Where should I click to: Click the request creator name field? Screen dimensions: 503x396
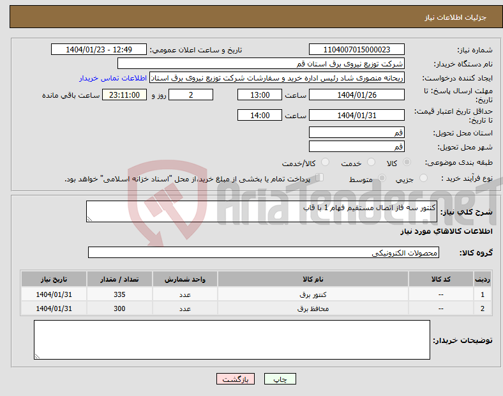tap(277, 78)
